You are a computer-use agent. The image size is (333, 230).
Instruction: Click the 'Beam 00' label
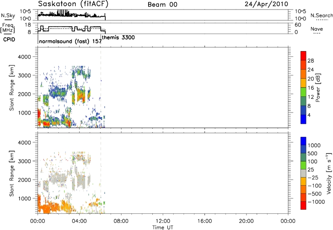tap(162, 5)
